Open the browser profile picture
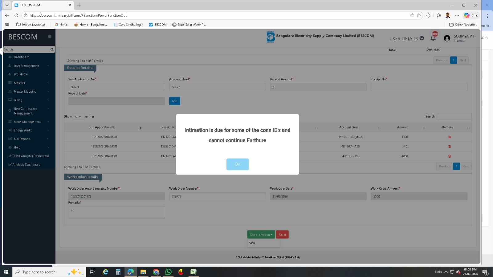The image size is (493, 277). (x=448, y=15)
